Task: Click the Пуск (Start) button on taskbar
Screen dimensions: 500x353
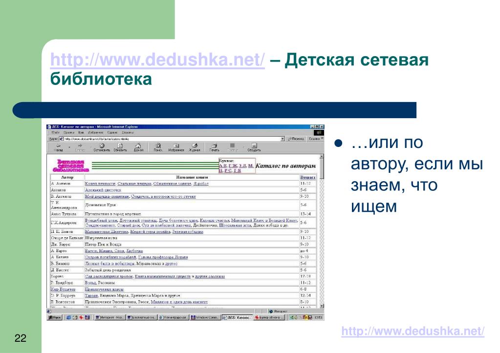Action: (55, 317)
